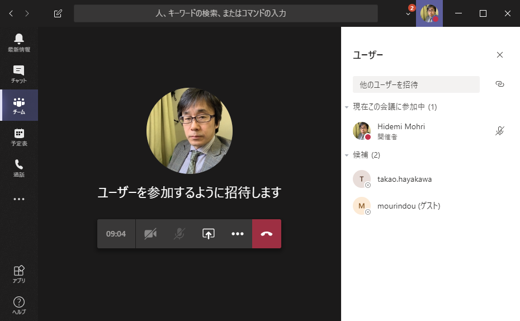The image size is (520, 321).
Task: Open the アプリ apps icon
Action: pyautogui.click(x=19, y=274)
